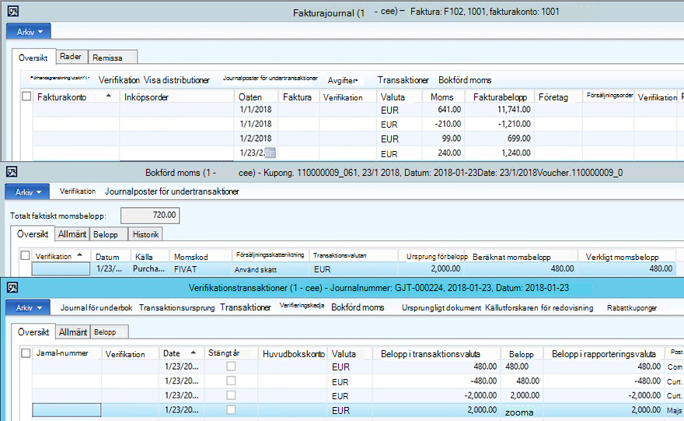Click the Moms value 641.00
This screenshot has width=684, height=421.
[x=449, y=109]
